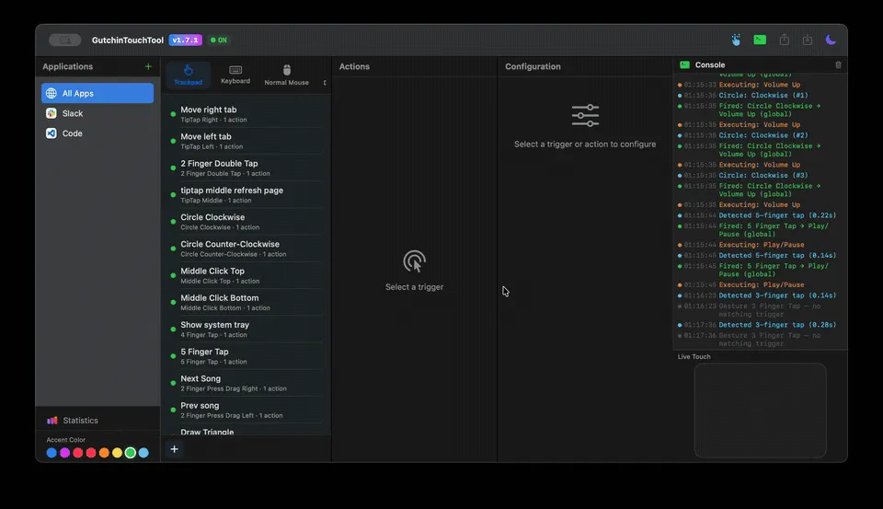Screen dimensions: 883x509
Task: Switch to the Keyboard tab
Action: coord(235,75)
